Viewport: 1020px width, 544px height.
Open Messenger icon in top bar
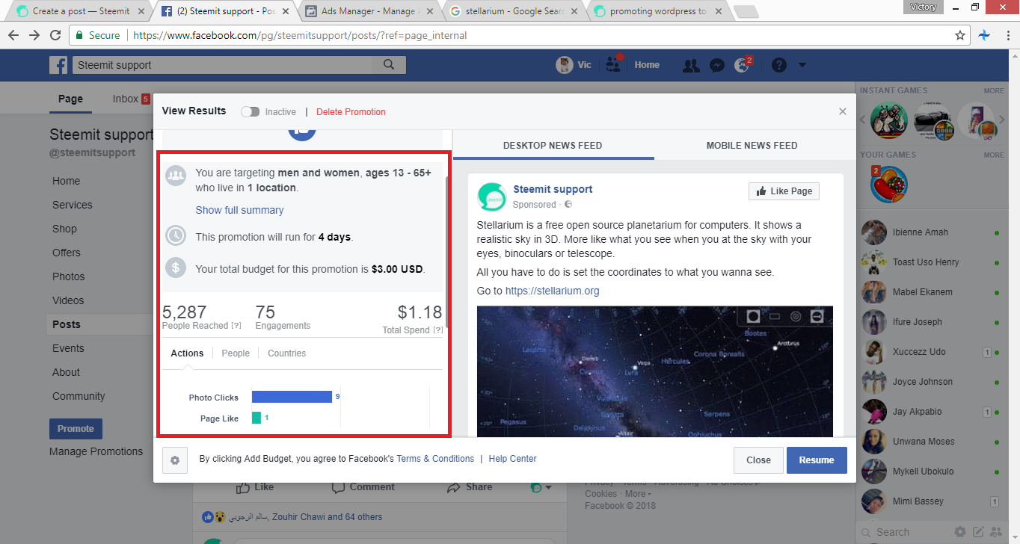716,65
